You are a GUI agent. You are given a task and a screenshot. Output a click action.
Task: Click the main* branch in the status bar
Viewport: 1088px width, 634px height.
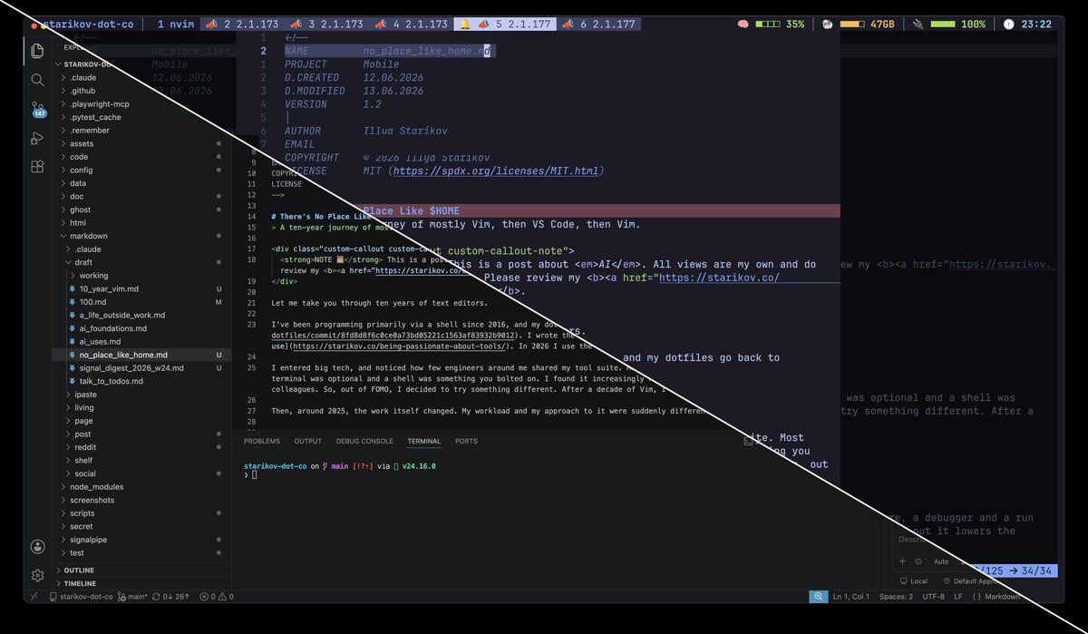point(131,597)
